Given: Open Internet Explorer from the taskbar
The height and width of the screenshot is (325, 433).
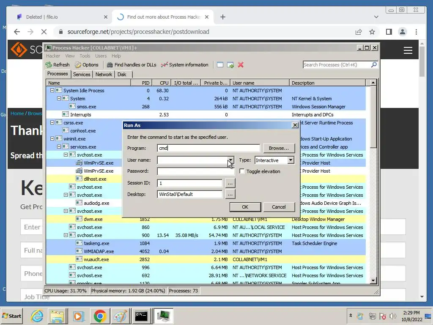Looking at the screenshot, I should click(x=37, y=316).
